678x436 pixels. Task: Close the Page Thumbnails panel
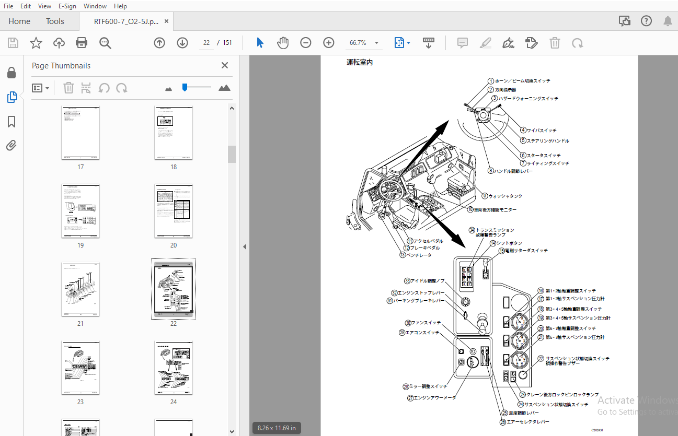pos(225,65)
